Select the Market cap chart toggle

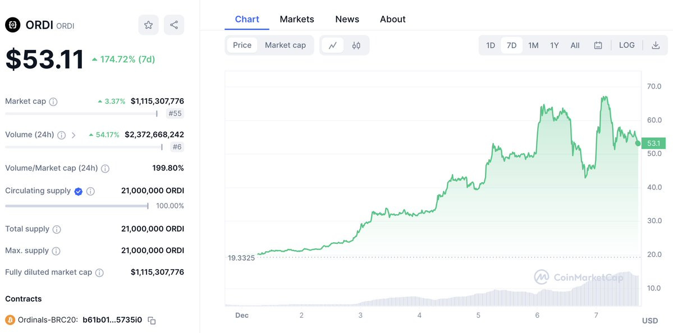tap(286, 45)
